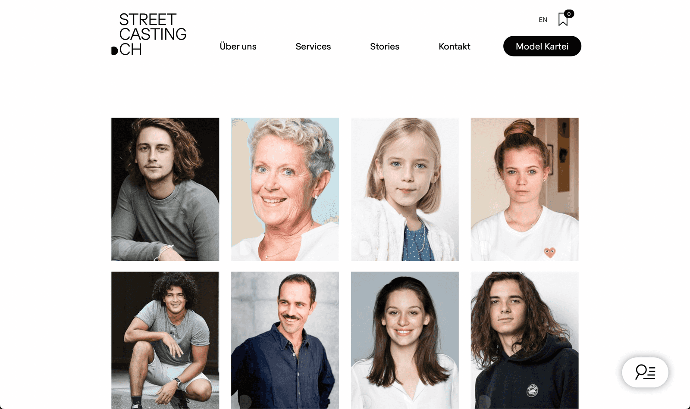The image size is (690, 409).
Task: Click the faint half-circle mark on black hoodie photo
Action: click(x=485, y=401)
